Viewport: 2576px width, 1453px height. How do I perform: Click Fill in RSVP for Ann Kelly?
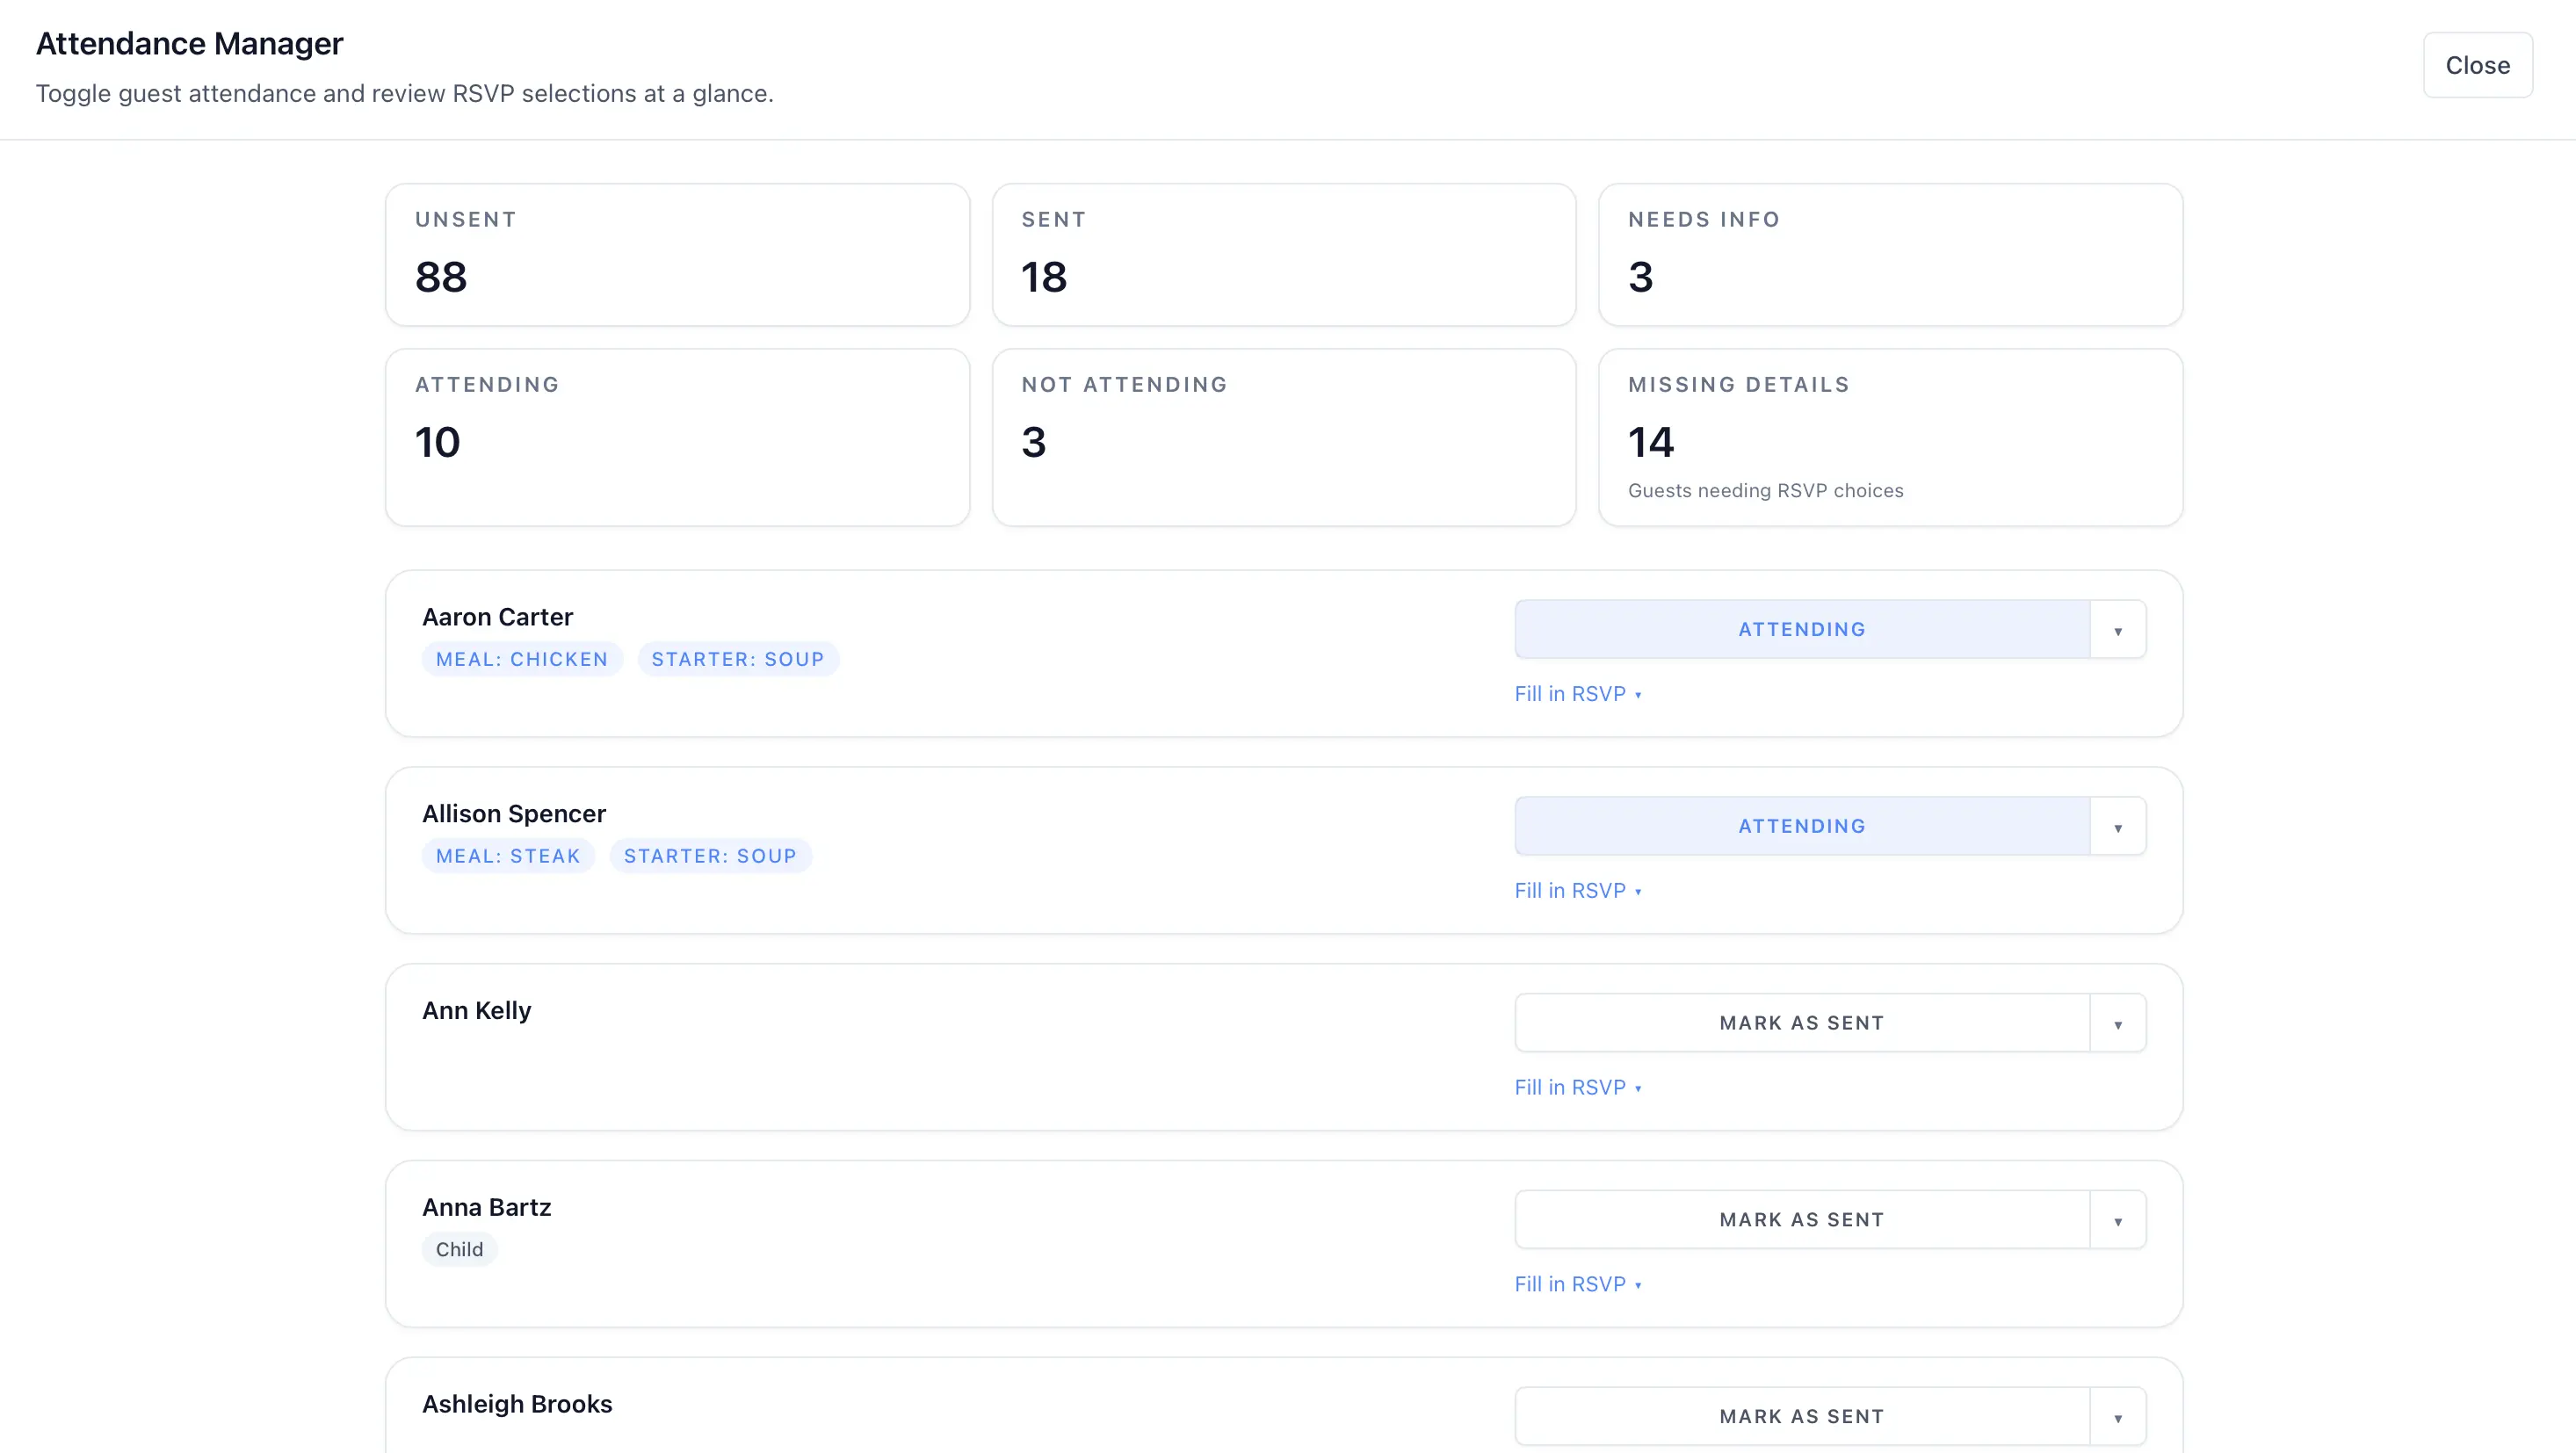[1578, 1087]
